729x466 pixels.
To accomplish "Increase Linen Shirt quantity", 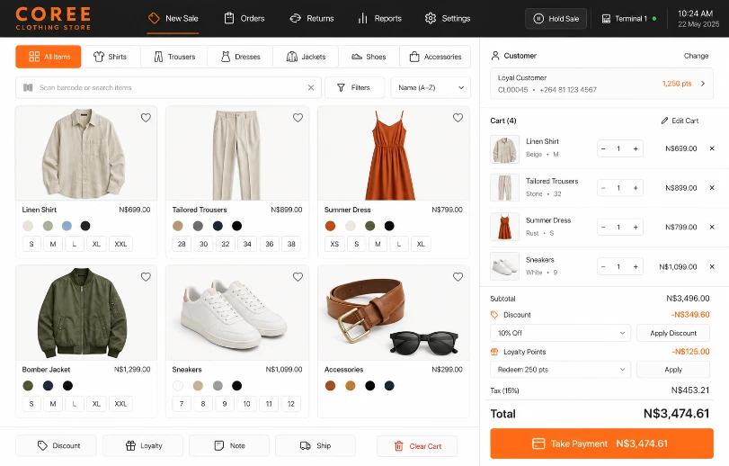I will pos(636,148).
